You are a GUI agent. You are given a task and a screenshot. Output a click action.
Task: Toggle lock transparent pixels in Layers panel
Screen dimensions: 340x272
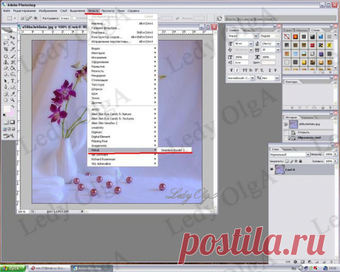[287, 161]
